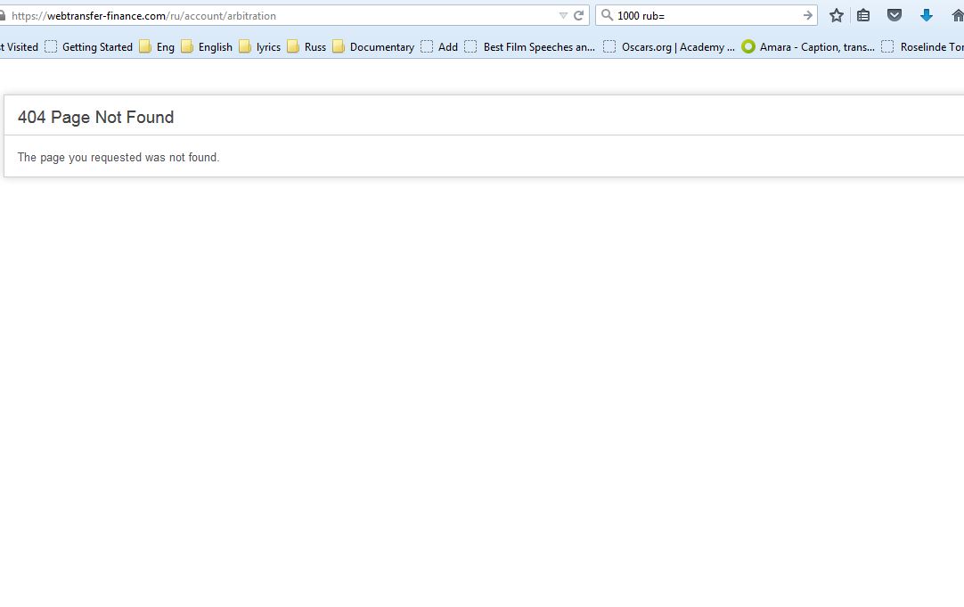Click the webtransfer-finance.com address bar URL
964x607 pixels.
143,15
